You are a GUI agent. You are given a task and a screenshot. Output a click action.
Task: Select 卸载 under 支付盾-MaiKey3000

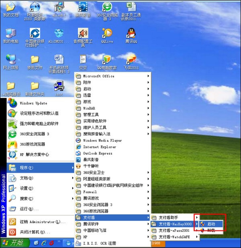(x=210, y=230)
